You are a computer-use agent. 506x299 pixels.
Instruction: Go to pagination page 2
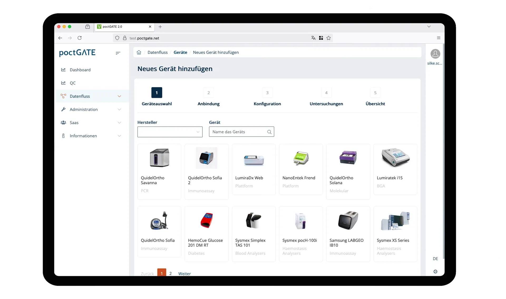[x=171, y=273]
